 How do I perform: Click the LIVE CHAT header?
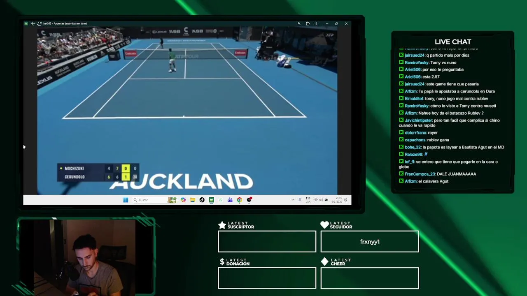[x=453, y=42]
